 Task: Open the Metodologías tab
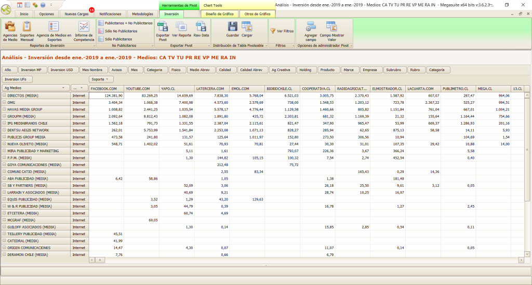point(142,14)
